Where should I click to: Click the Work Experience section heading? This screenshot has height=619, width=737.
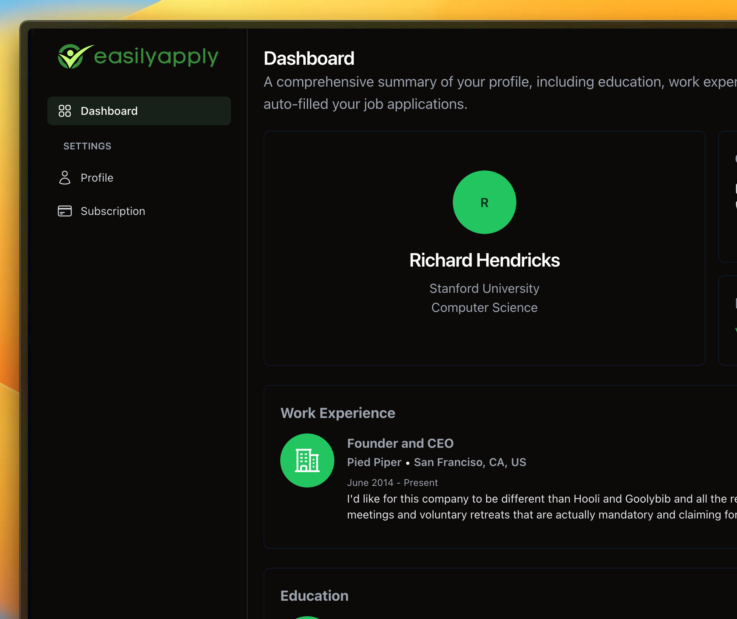337,413
